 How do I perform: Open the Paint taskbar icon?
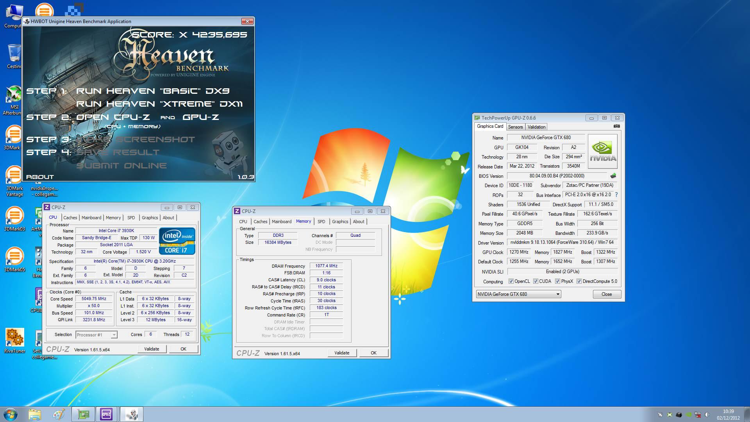click(59, 414)
